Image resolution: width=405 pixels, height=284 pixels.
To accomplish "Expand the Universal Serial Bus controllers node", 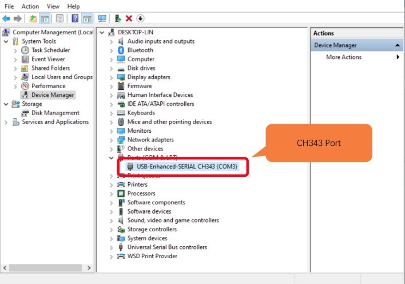I will click(x=112, y=247).
